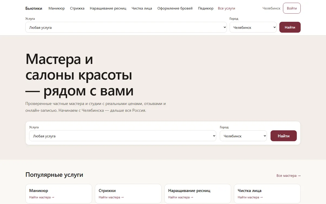Click the Челябинск city link in header

(271, 8)
